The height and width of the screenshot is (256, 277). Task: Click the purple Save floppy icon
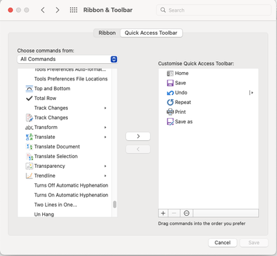click(170, 83)
